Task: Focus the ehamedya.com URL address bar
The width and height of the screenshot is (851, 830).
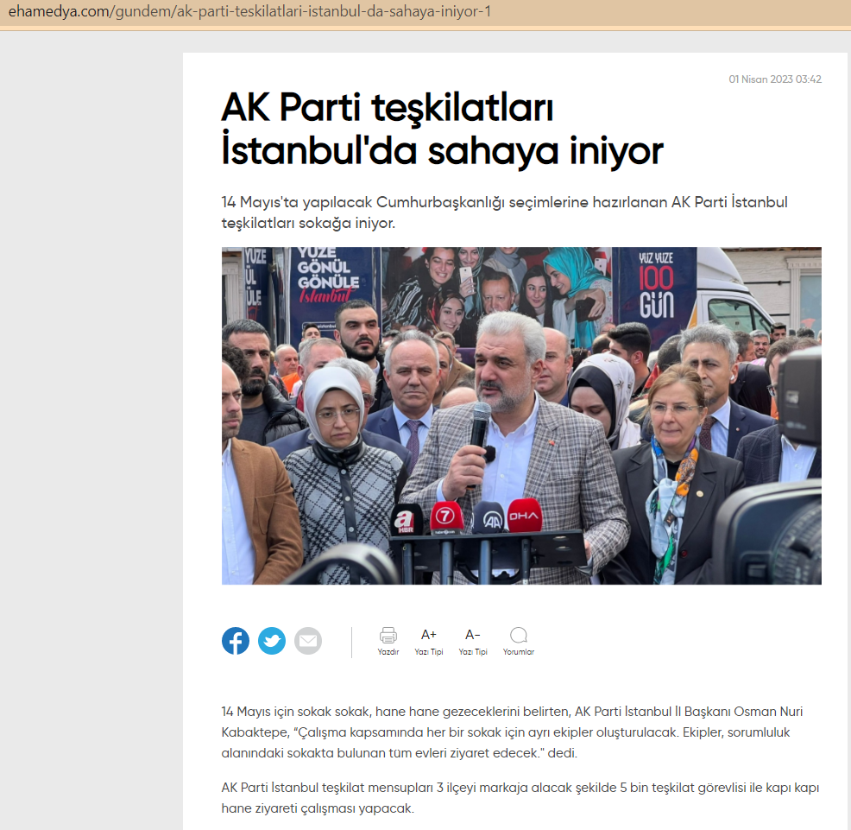Action: pos(250,13)
